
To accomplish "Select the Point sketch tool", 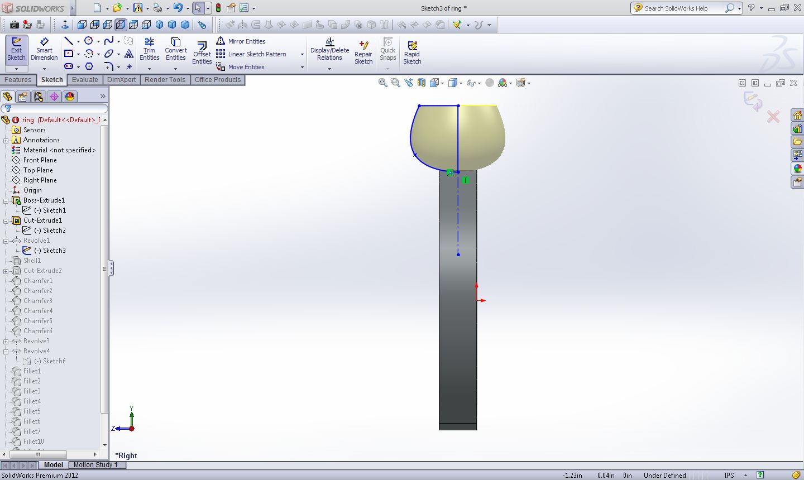I will point(129,66).
